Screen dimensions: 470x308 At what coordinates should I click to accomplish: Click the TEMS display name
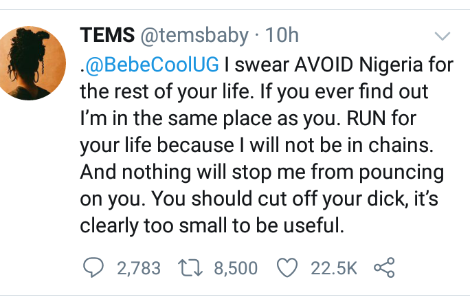click(107, 35)
